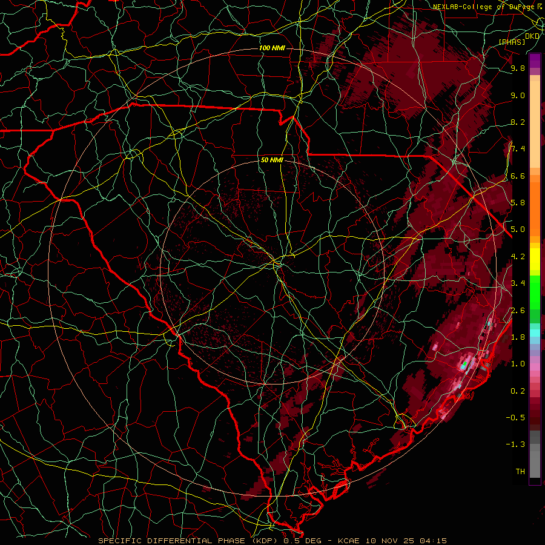Click the 100 NMI range ring label
Viewport: 545px width, 545px height.
pos(272,48)
